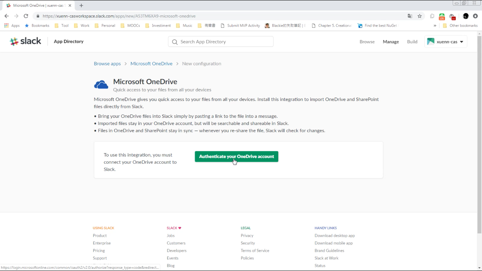This screenshot has height=271, width=482.
Task: Click the extension with red minus badge
Action: (x=452, y=17)
